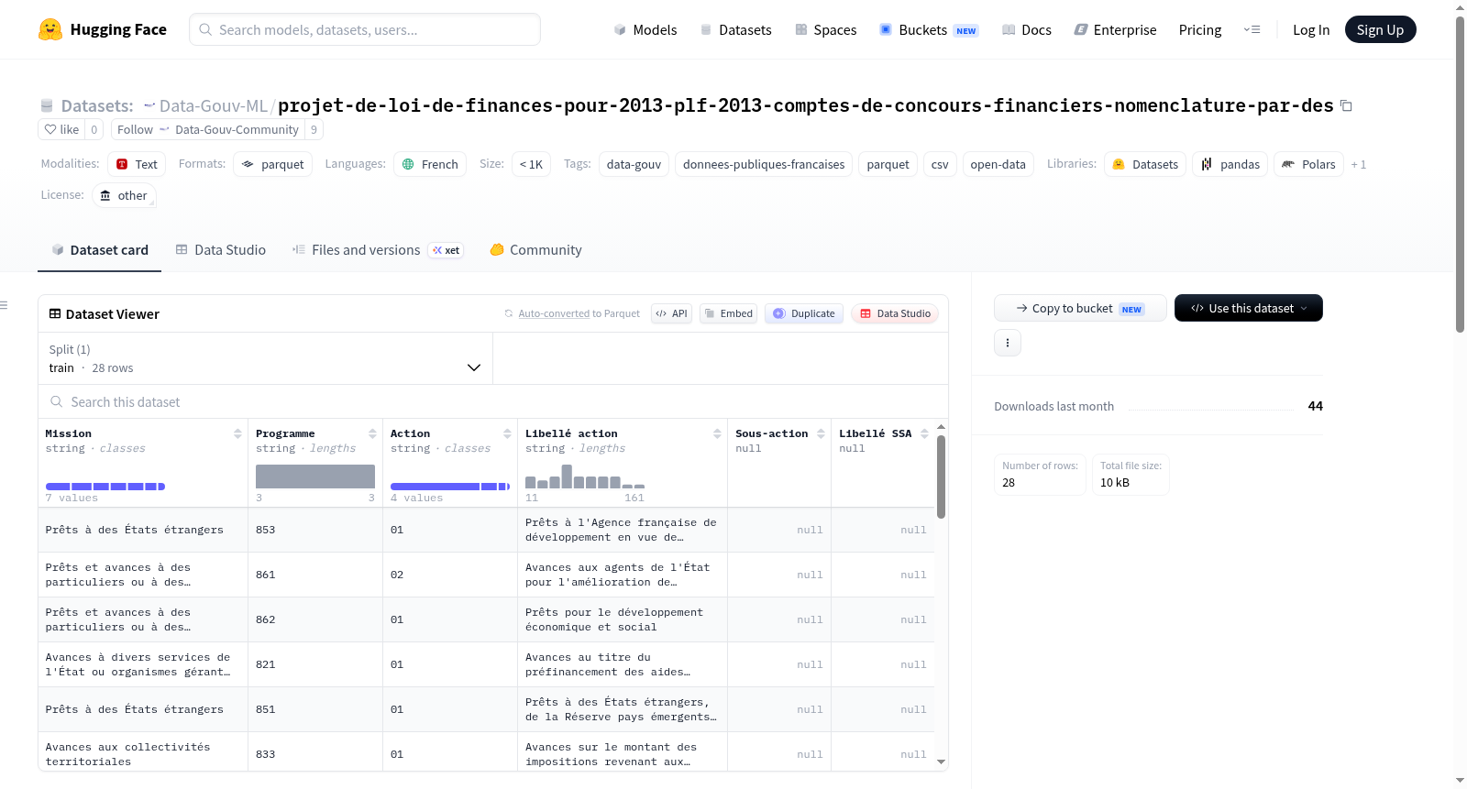Open the Enterprise page
This screenshot has height=789, width=1467.
pos(1115,29)
